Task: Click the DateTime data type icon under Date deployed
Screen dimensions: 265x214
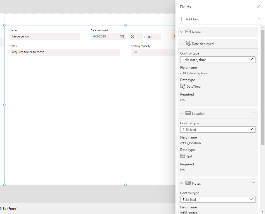Action: point(182,86)
